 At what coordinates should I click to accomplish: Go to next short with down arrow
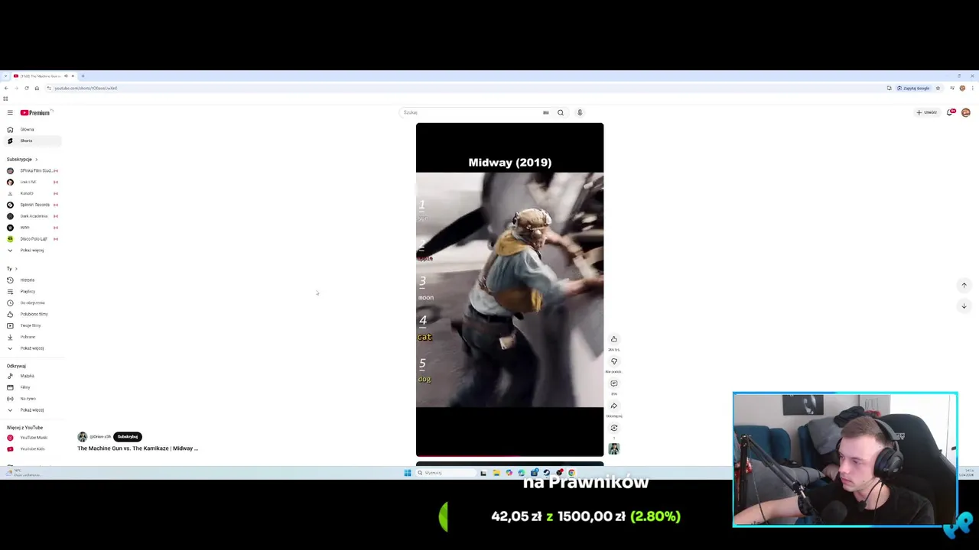coord(964,306)
